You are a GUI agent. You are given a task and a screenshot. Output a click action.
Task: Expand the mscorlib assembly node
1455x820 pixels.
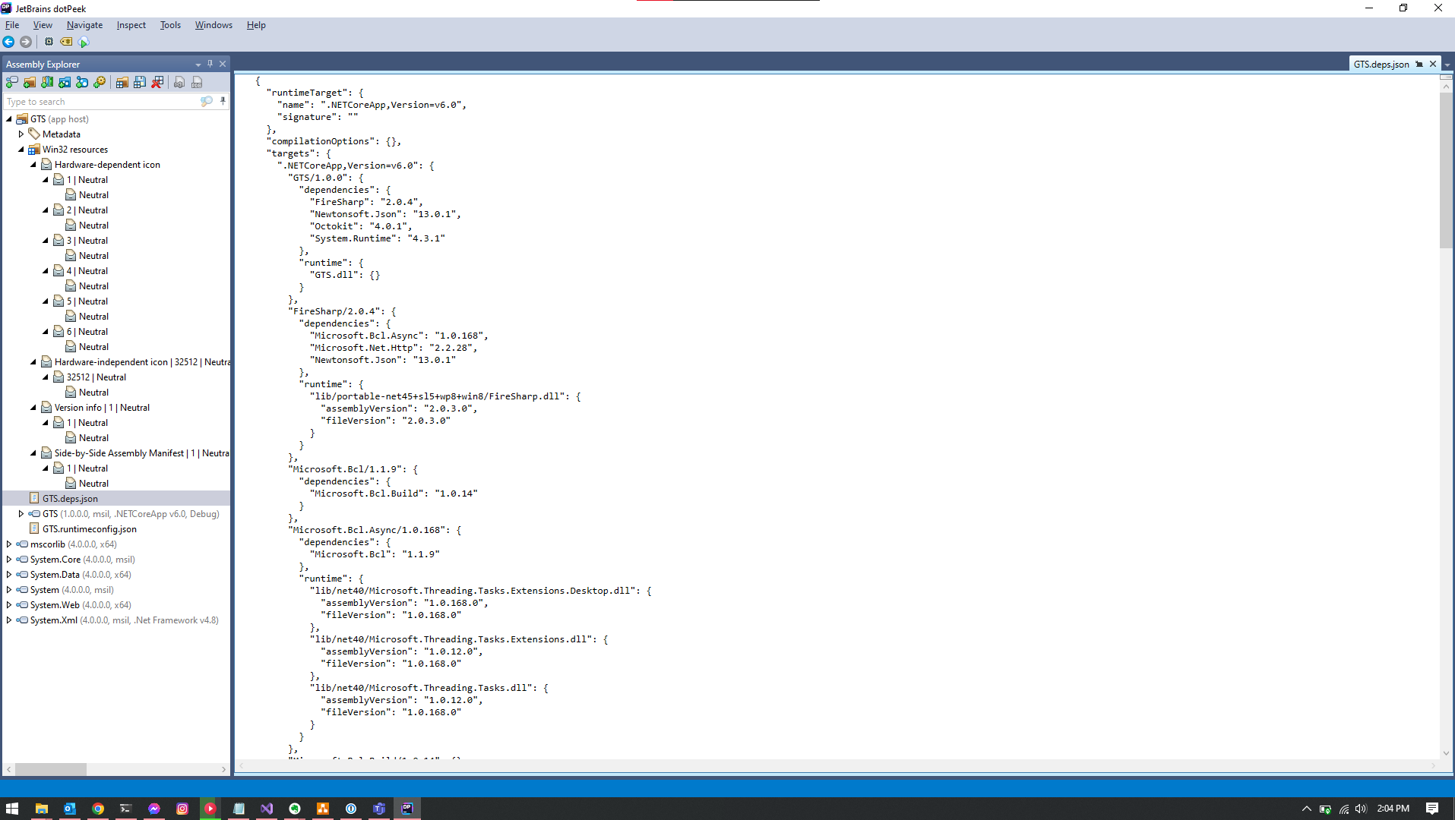9,544
